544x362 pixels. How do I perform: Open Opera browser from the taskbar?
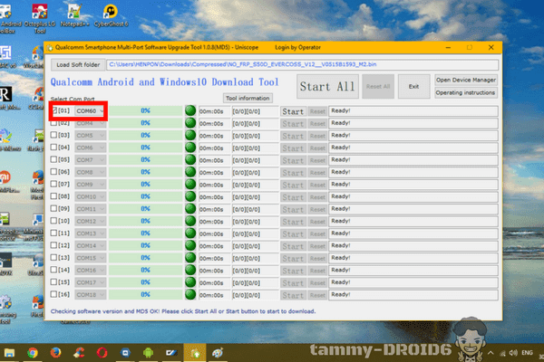102,353
